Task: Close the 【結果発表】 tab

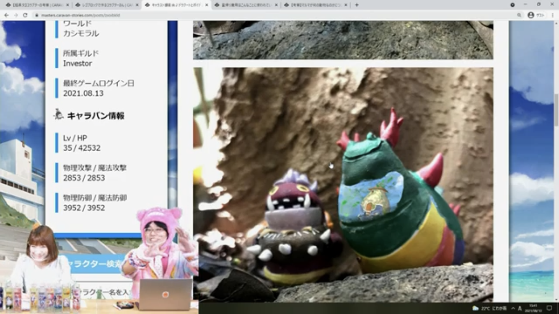Action: tap(67, 5)
